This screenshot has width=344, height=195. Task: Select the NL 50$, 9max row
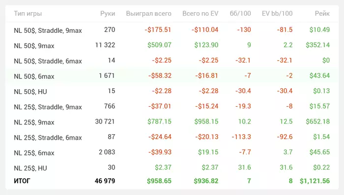[172, 45]
